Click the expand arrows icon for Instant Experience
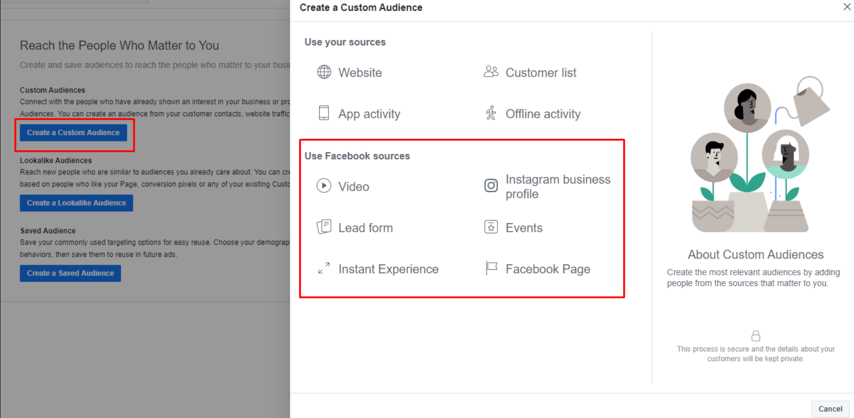854x418 pixels. coord(324,268)
